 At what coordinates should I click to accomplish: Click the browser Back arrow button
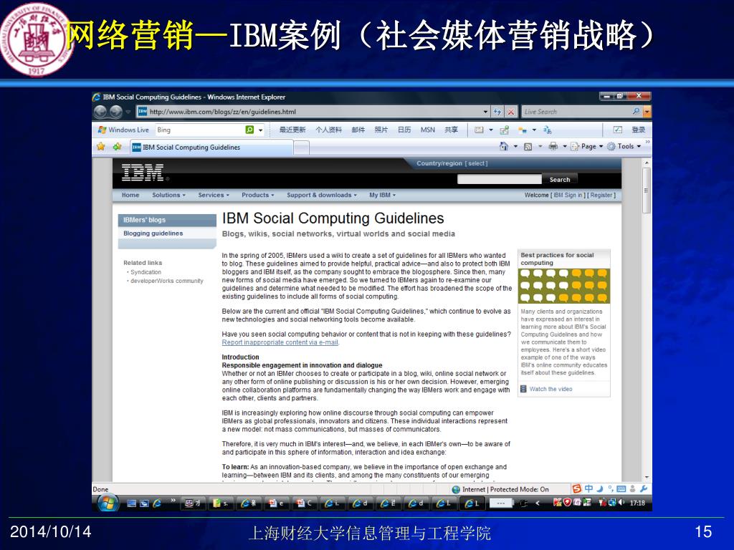tap(100, 112)
